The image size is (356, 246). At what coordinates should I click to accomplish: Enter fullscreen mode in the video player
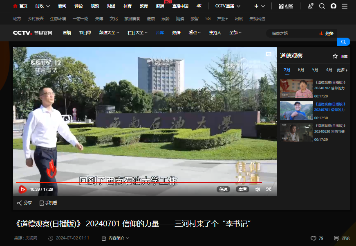pyautogui.click(x=269, y=190)
